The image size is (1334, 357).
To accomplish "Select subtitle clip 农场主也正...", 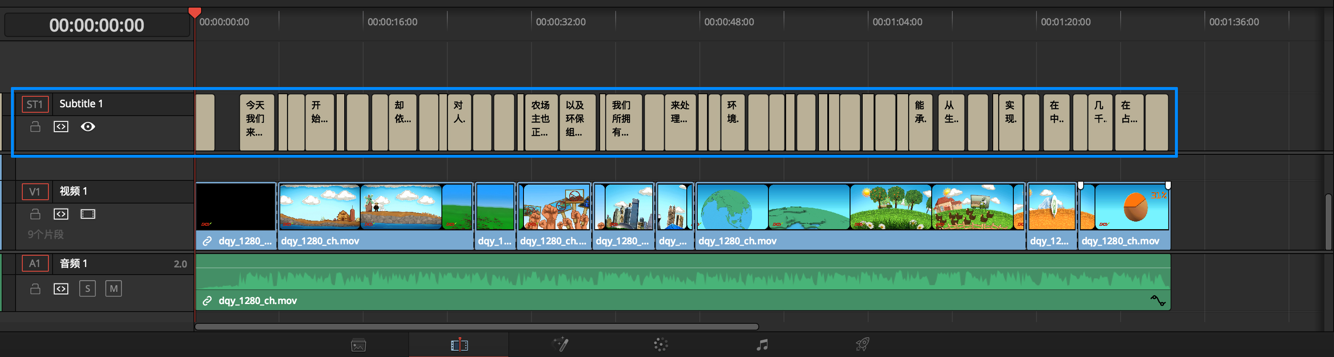I will pyautogui.click(x=541, y=122).
